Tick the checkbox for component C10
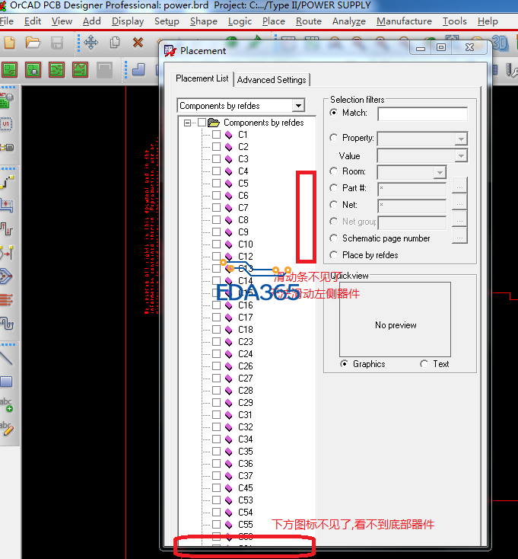This screenshot has height=559, width=518. pyautogui.click(x=217, y=244)
